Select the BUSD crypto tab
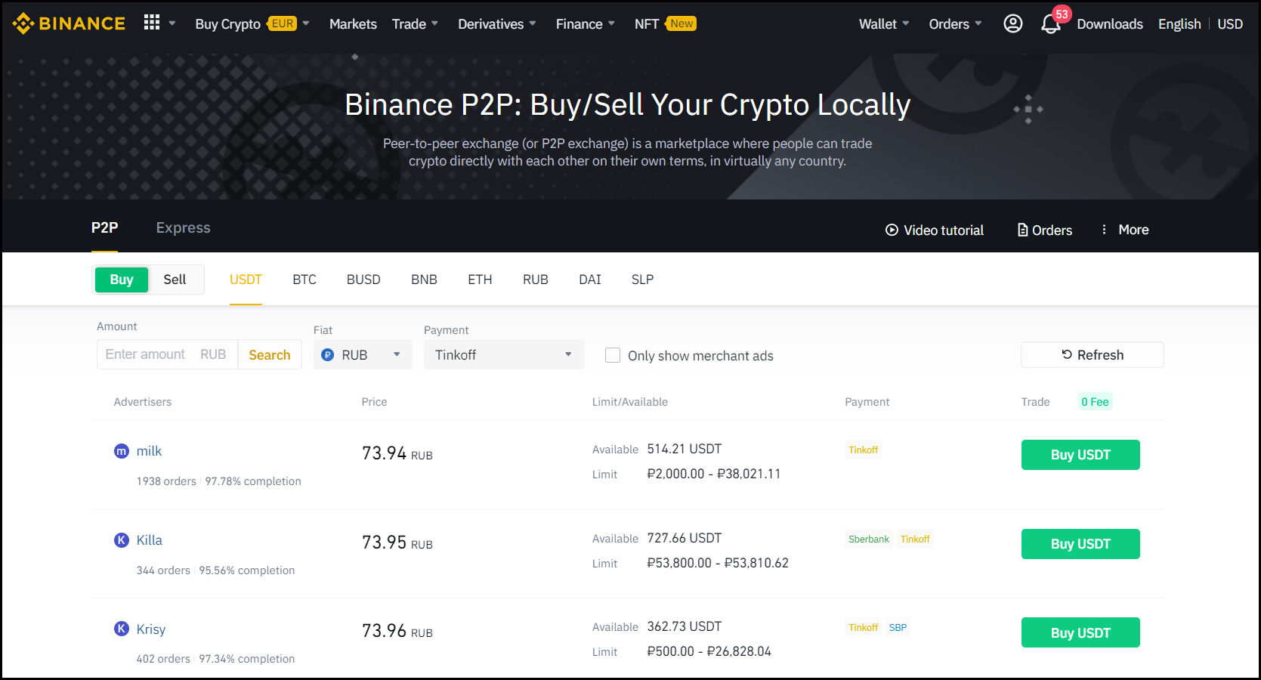 pos(363,280)
